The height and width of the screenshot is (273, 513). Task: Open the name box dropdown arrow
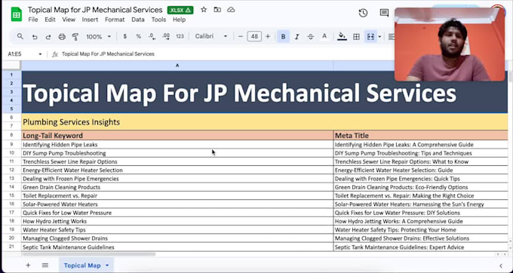point(40,54)
